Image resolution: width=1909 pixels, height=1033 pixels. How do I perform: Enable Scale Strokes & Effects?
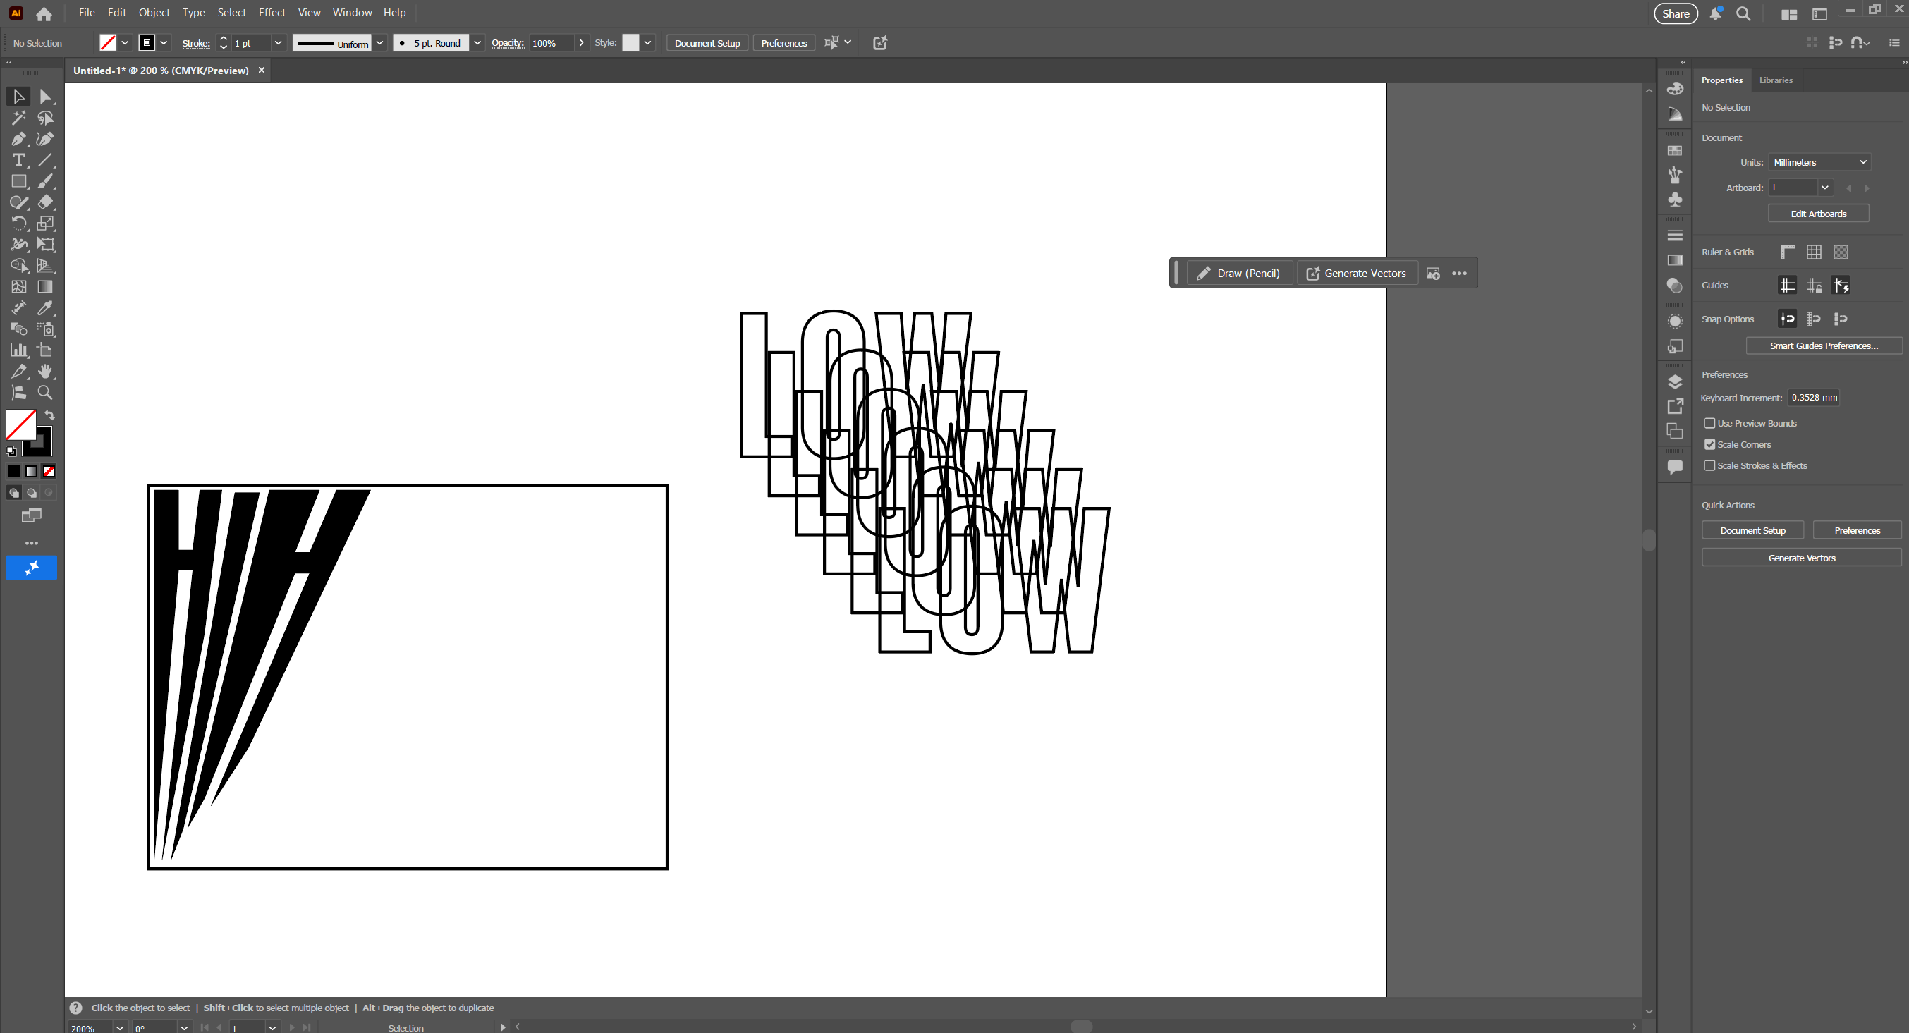[x=1710, y=465]
